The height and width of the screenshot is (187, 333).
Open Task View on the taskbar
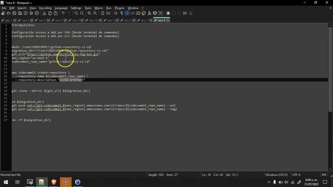[17, 182]
